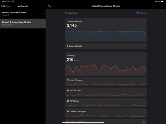
Task: Open the 29 ISP Blocks row
Action: pos(106,102)
